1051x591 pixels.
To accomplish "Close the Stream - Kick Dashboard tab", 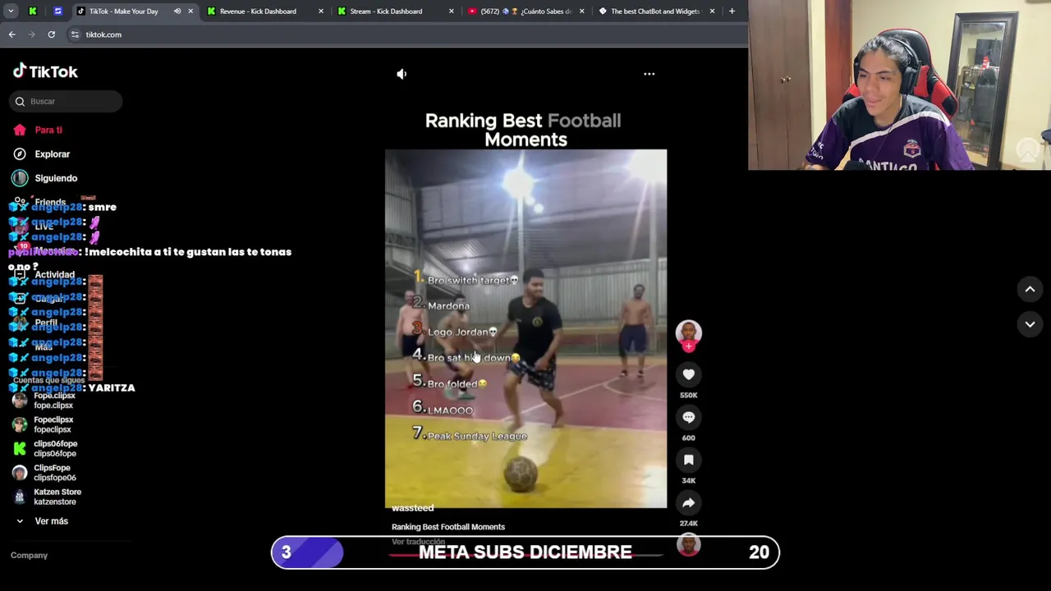I will point(452,11).
